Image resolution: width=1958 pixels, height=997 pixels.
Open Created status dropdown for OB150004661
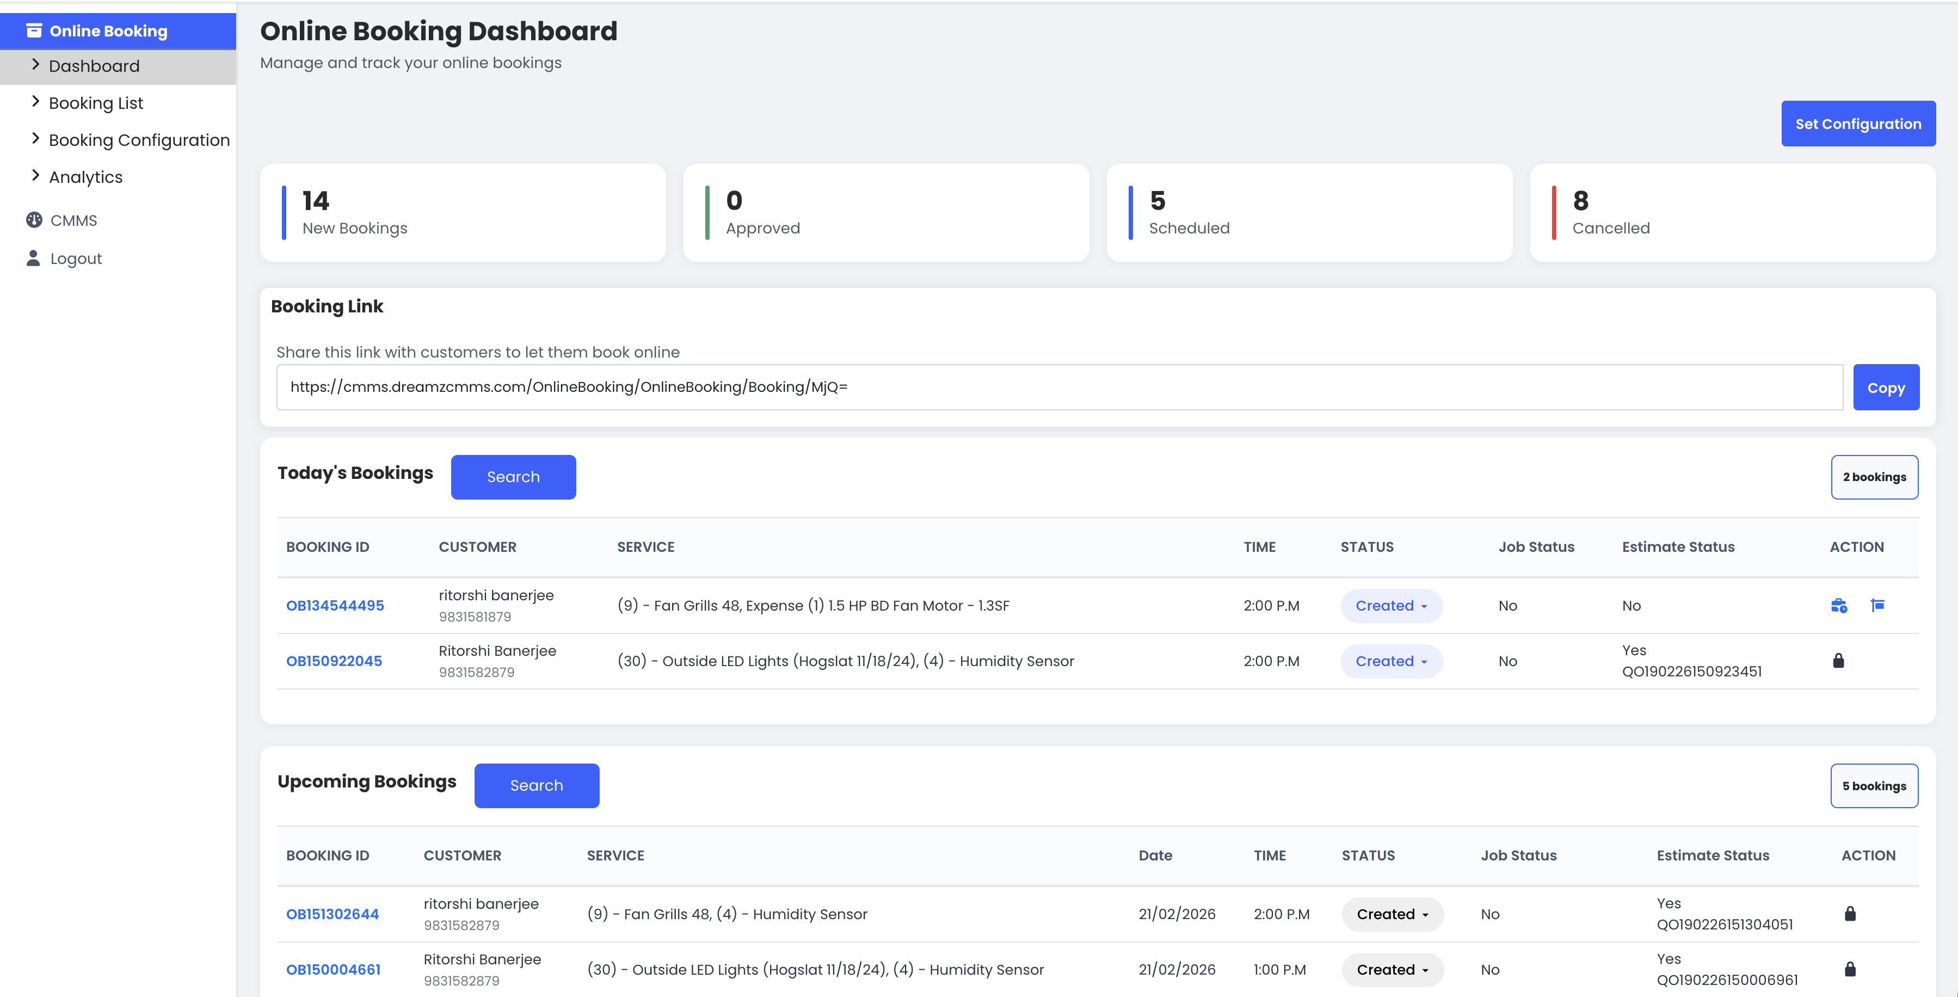click(x=1391, y=970)
